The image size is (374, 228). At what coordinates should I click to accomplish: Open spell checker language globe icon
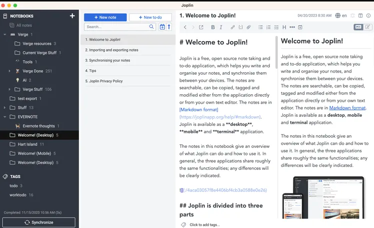coord(338,16)
